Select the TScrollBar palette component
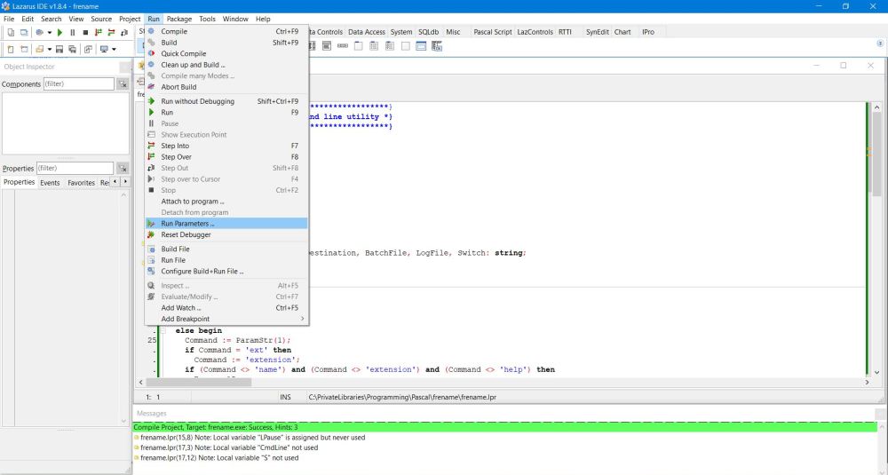The height and width of the screenshot is (475, 888). coord(343,46)
